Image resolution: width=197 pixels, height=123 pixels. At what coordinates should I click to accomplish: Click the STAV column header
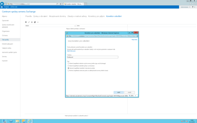click(102, 26)
